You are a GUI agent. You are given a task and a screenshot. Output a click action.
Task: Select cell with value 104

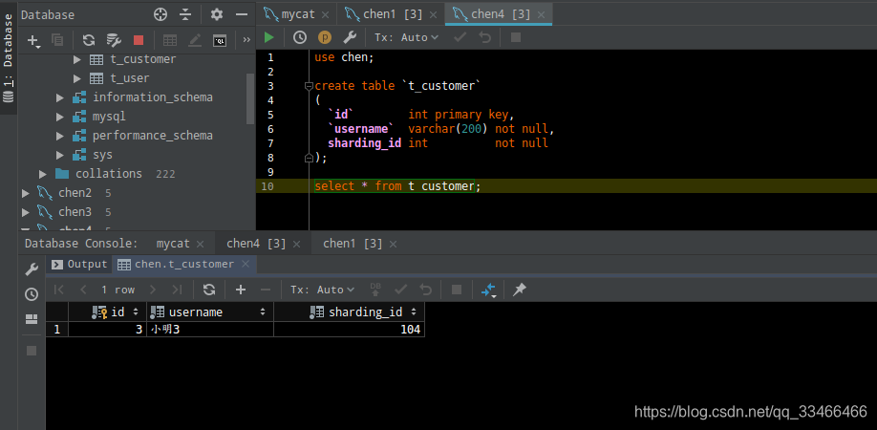(x=349, y=330)
